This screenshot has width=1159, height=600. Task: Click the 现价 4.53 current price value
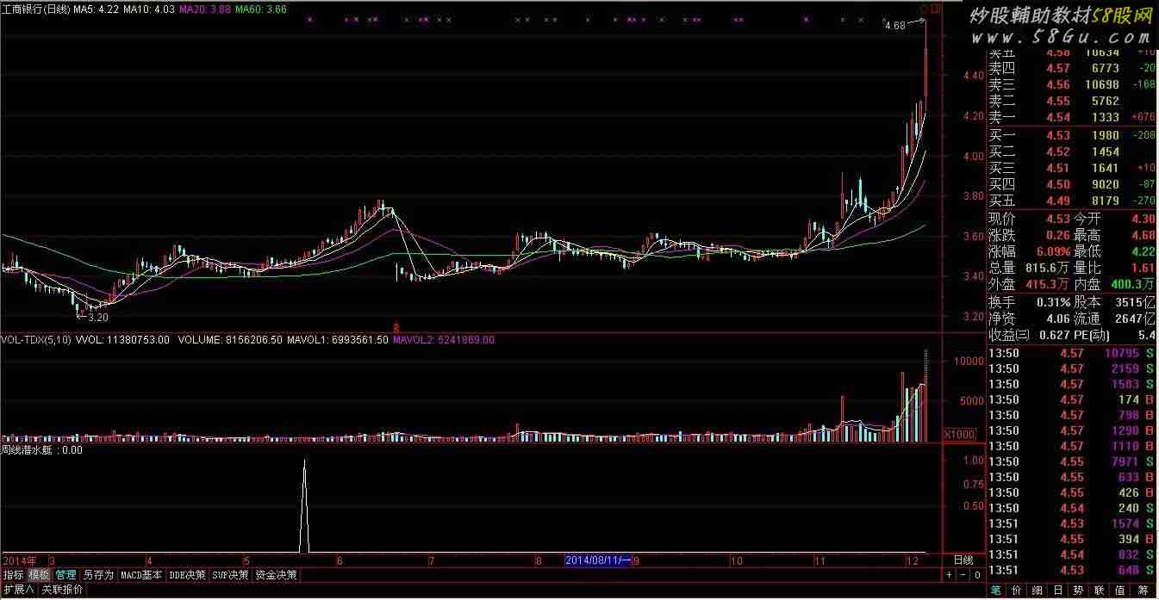click(x=1058, y=219)
